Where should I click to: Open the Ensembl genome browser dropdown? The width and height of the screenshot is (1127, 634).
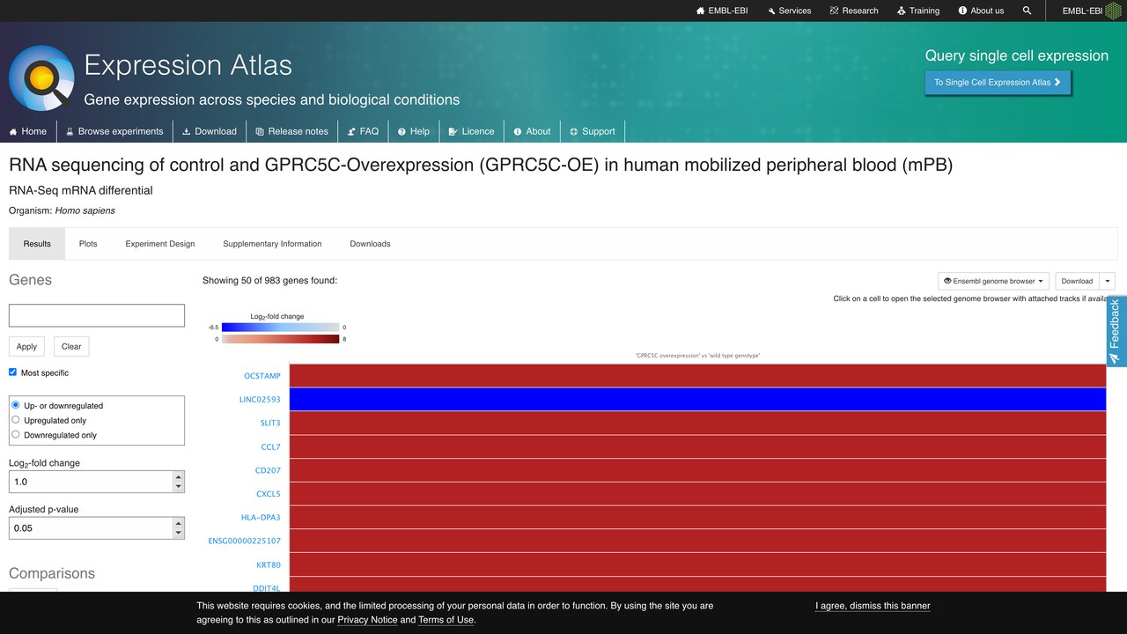[993, 281]
